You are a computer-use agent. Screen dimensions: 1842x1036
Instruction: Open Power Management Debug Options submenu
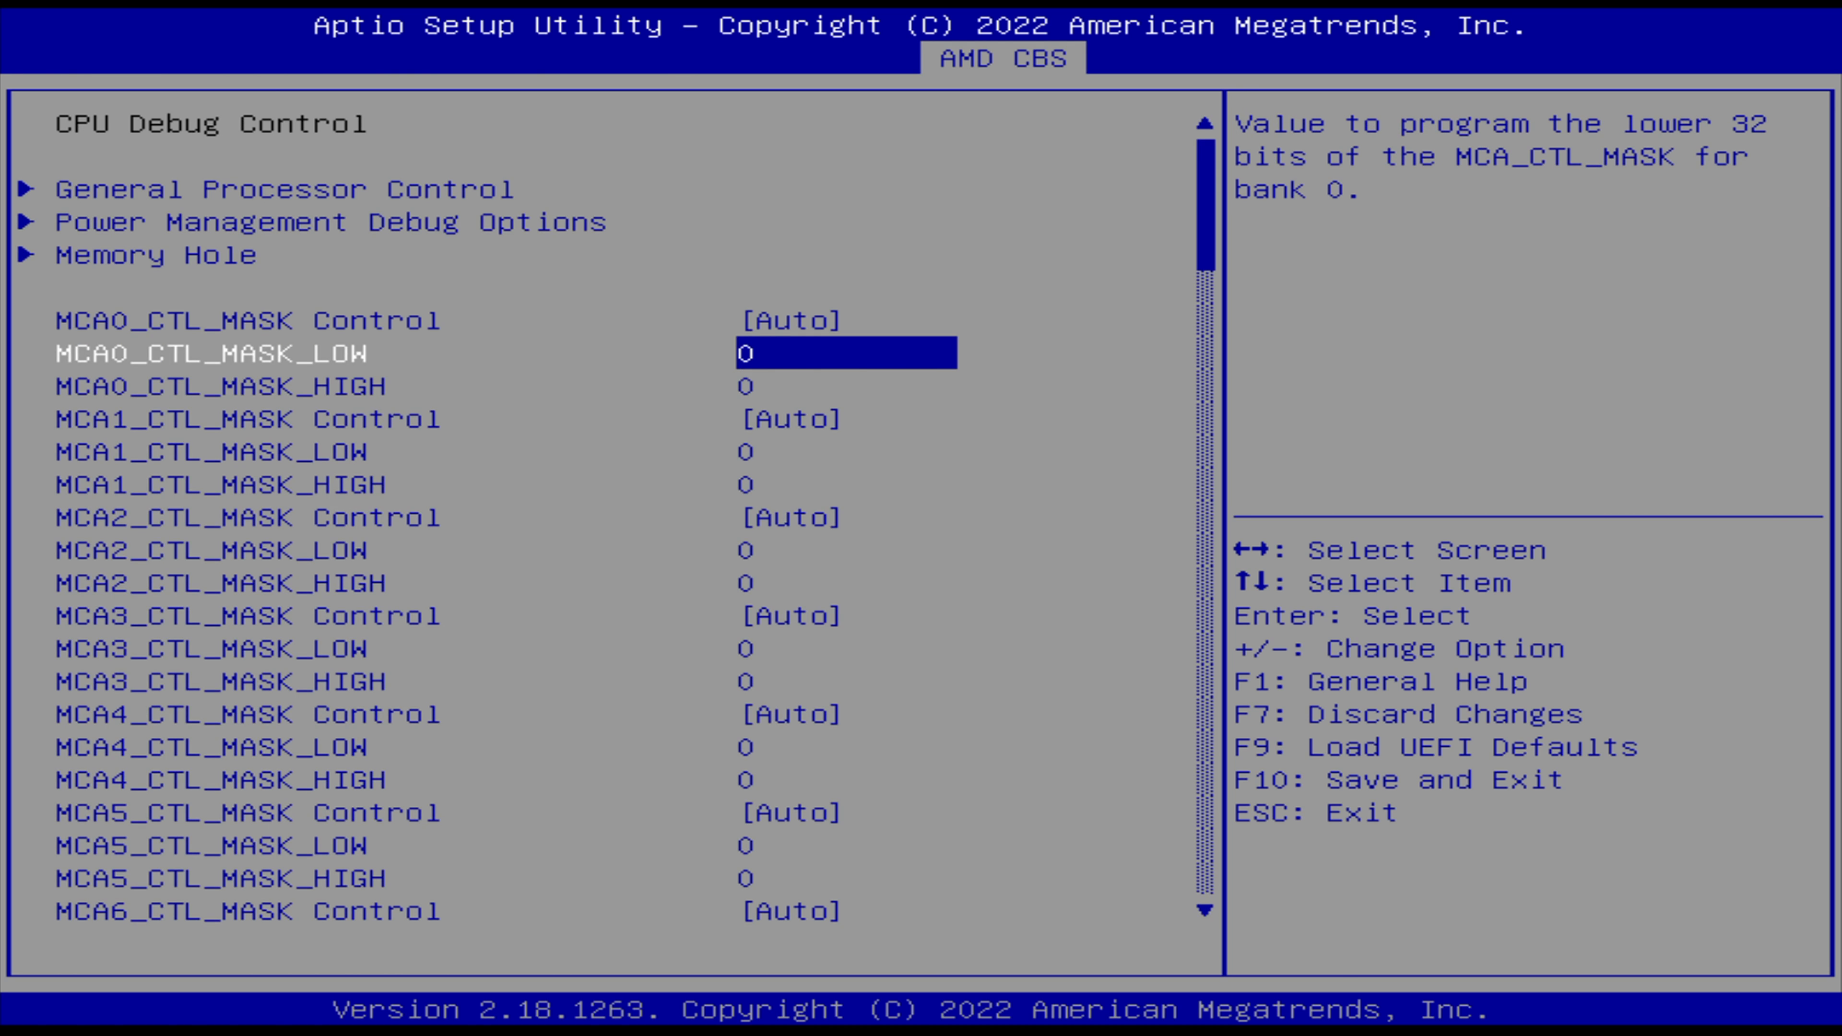(x=331, y=223)
